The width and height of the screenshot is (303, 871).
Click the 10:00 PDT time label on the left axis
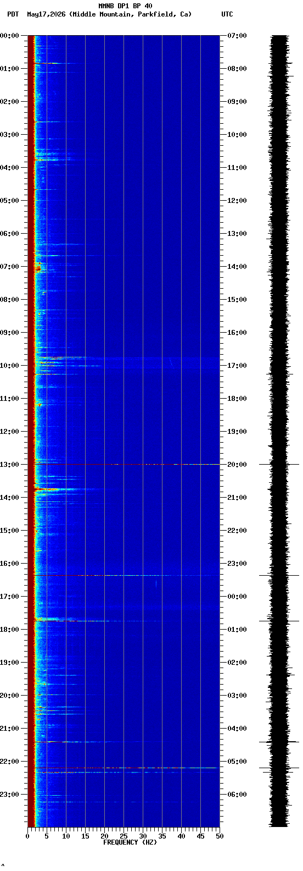pos(9,366)
